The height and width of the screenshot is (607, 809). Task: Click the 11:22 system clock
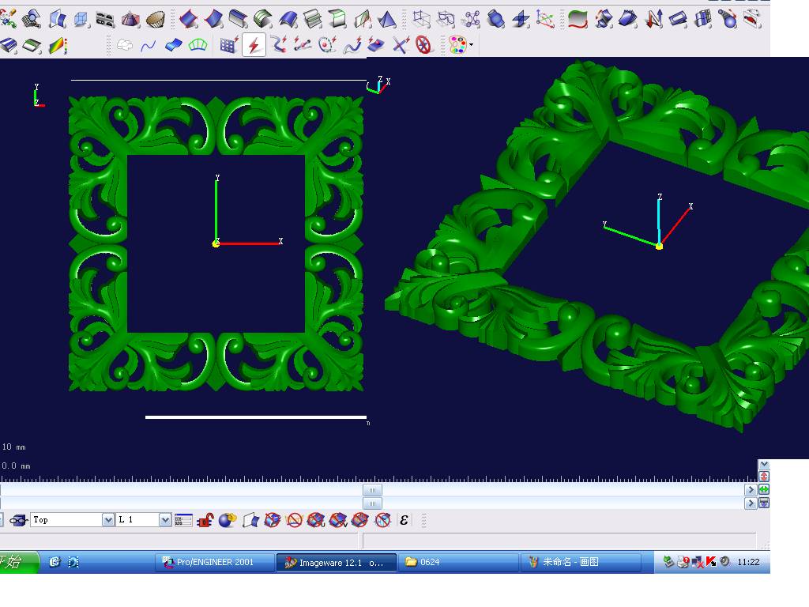tap(748, 562)
